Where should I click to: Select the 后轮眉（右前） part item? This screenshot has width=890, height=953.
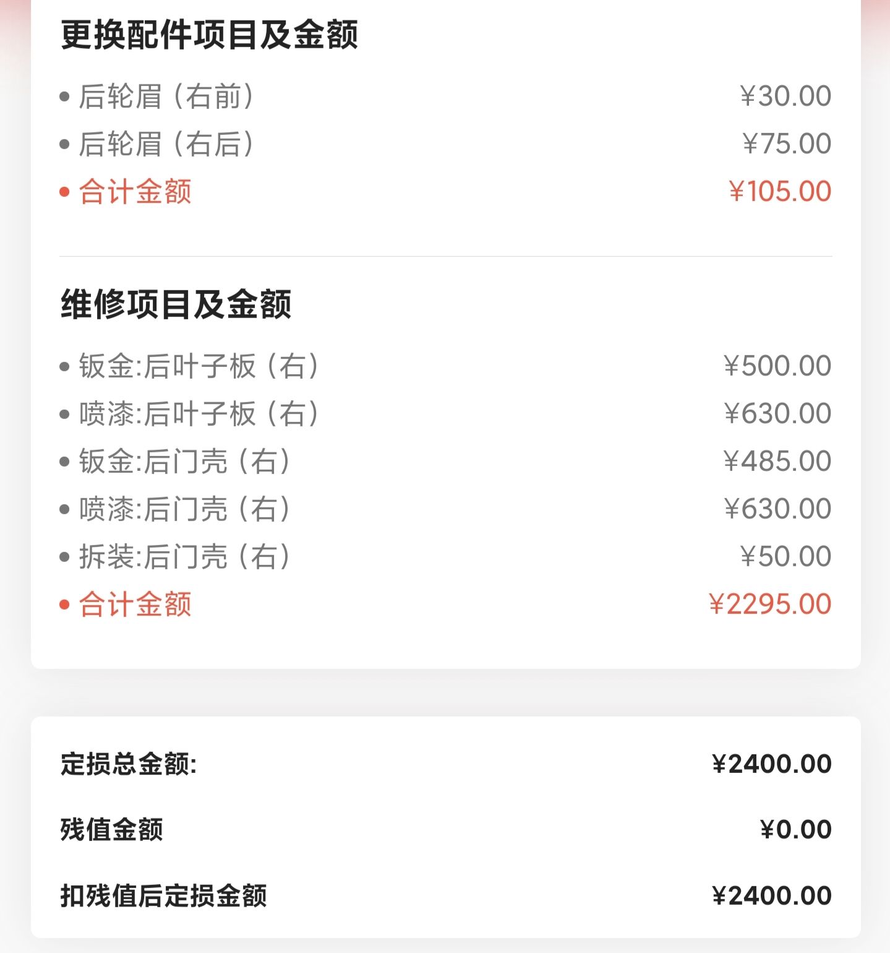tap(166, 97)
